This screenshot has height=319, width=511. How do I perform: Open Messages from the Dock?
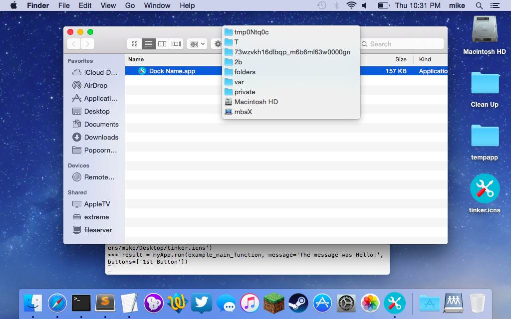[x=226, y=304]
